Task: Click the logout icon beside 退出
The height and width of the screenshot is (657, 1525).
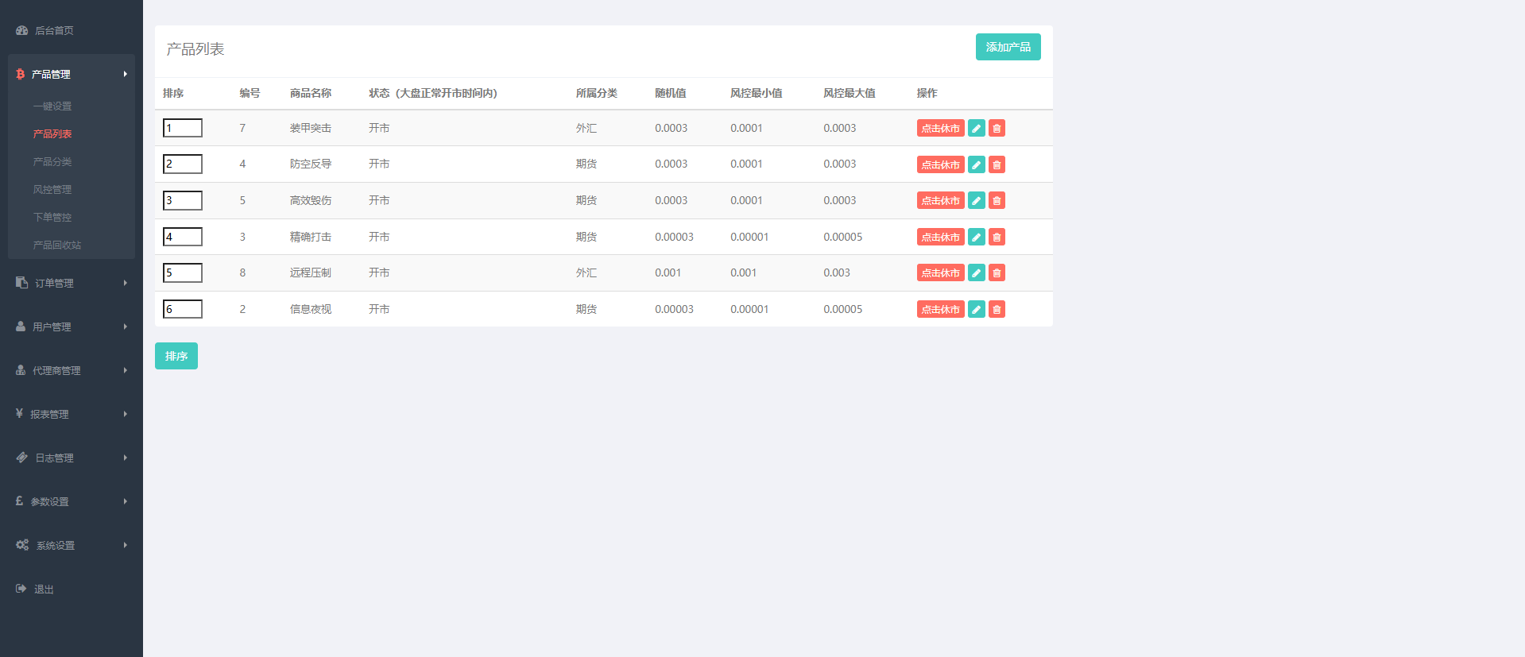Action: pos(21,588)
